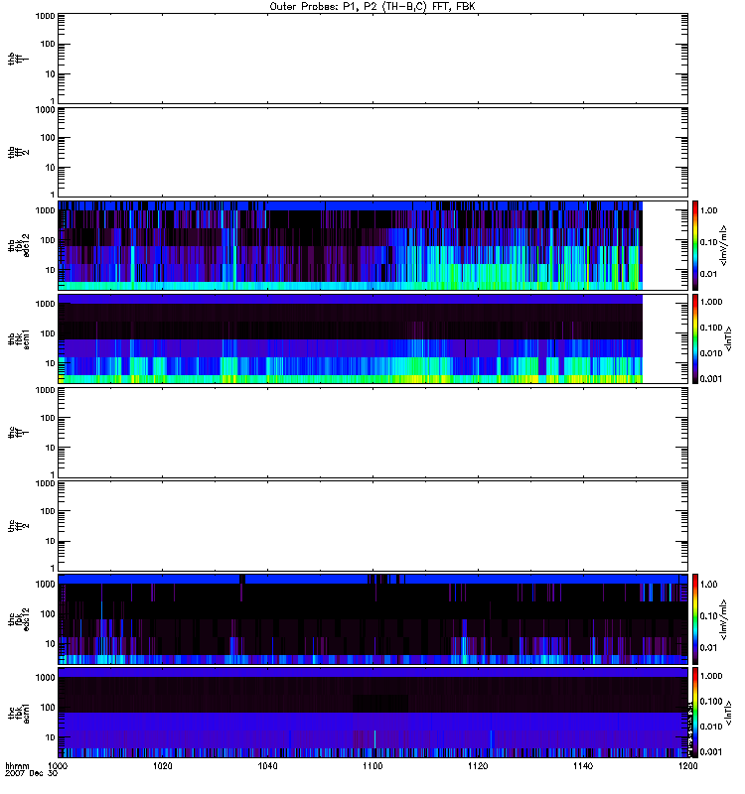The image size is (745, 794).
Task: Click the thc edc12 mV/m color bar
Action: coord(696,617)
